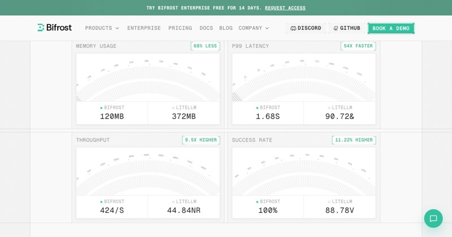This screenshot has height=237, width=452.
Task: Click the enterprise trial banner text
Action: point(204,8)
